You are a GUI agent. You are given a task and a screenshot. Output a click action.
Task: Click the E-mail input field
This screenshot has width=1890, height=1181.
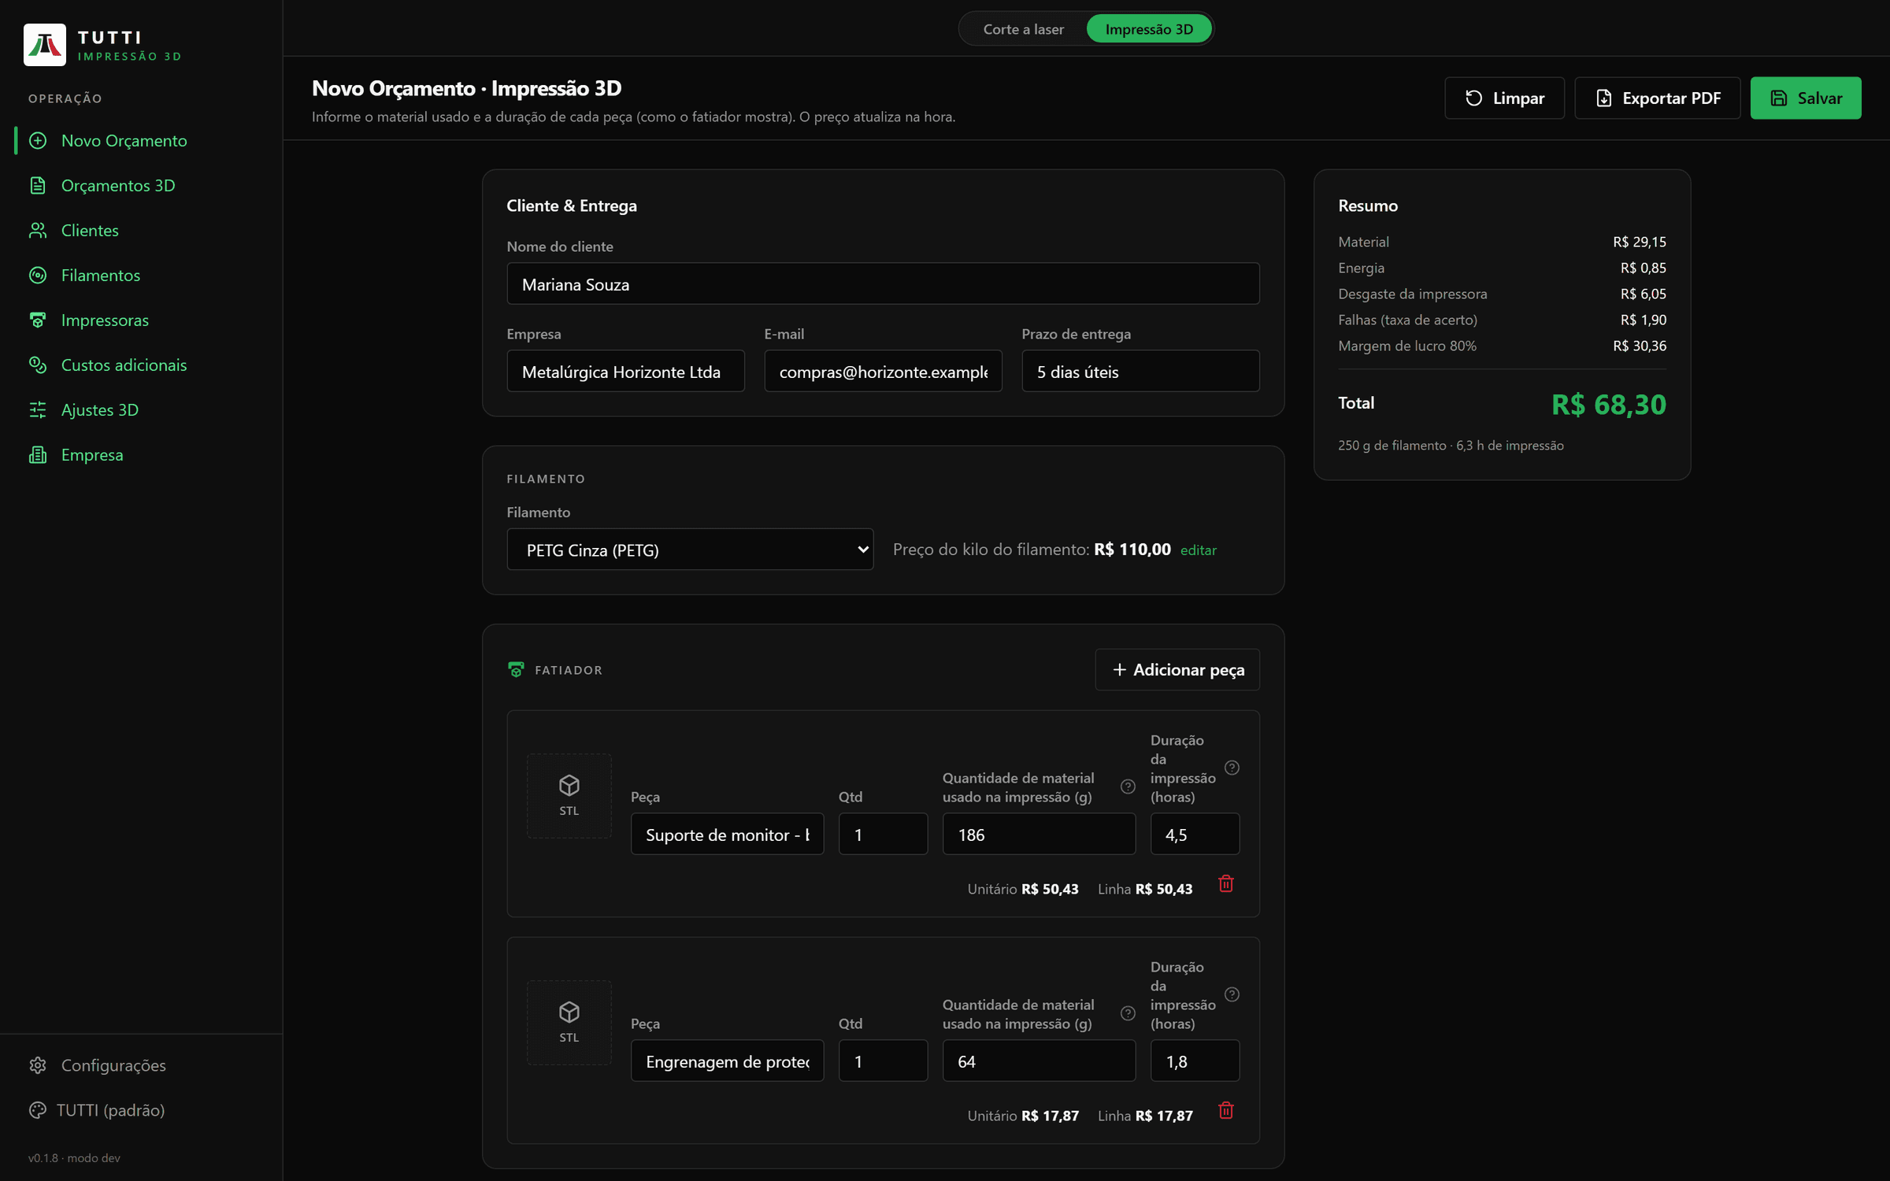tap(883, 371)
